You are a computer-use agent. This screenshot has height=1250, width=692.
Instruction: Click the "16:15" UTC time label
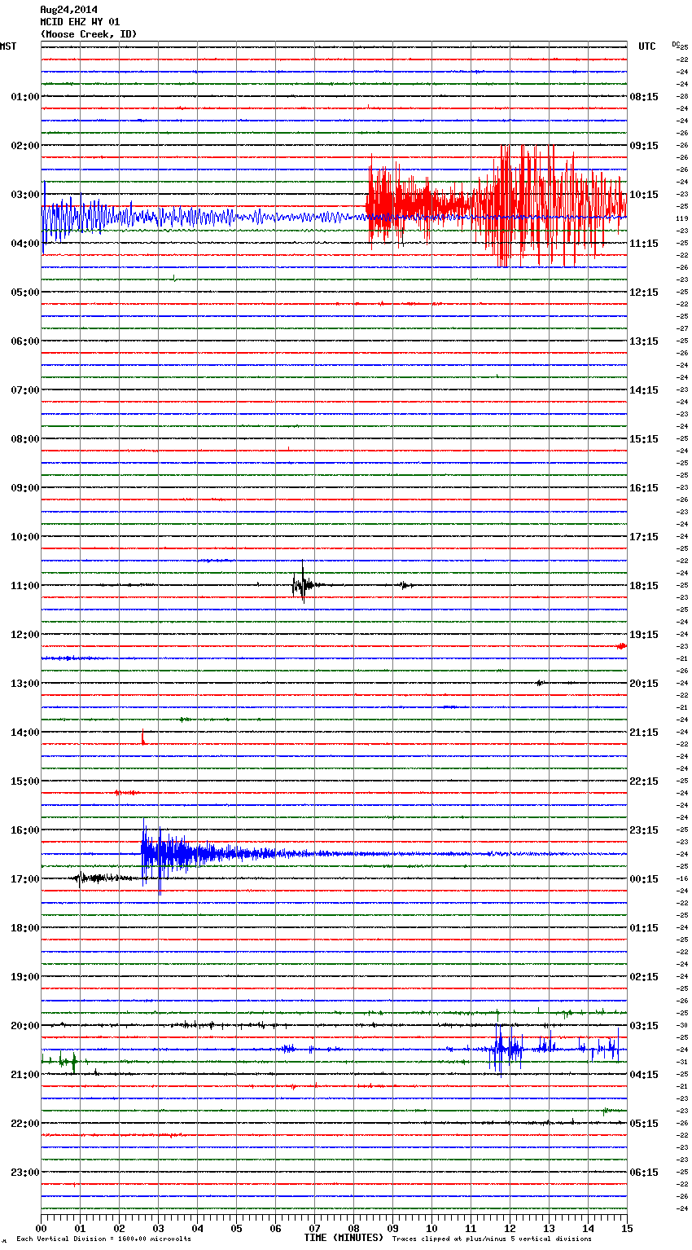644,487
